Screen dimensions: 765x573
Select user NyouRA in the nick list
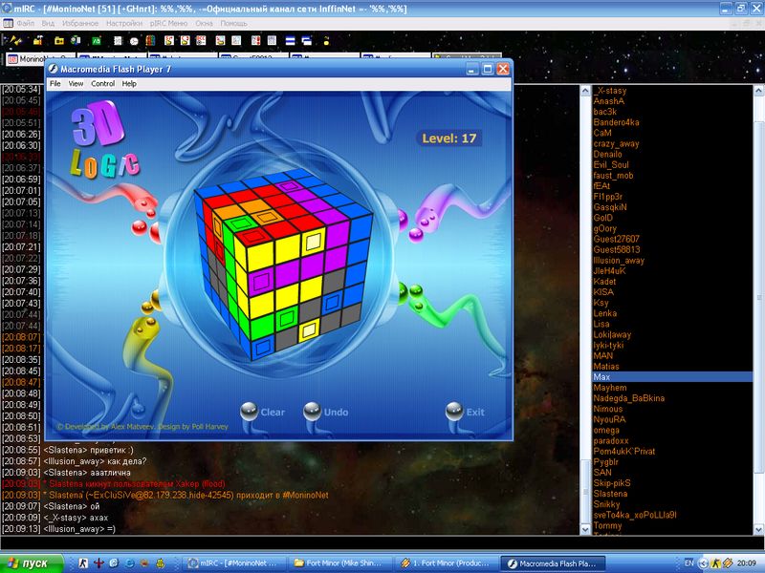click(x=610, y=419)
